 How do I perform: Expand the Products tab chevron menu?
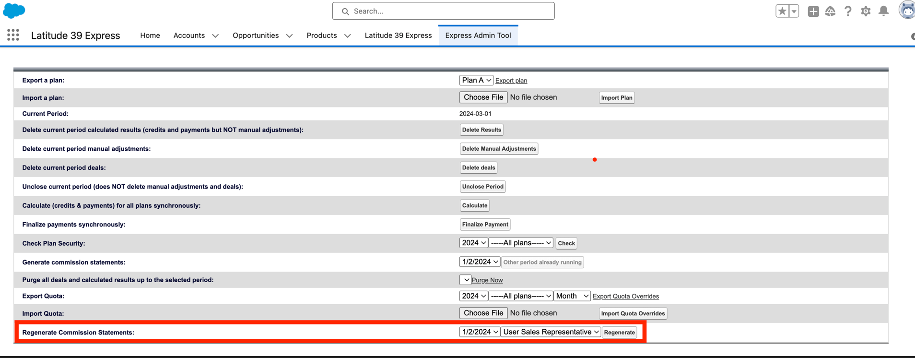pyautogui.click(x=348, y=36)
